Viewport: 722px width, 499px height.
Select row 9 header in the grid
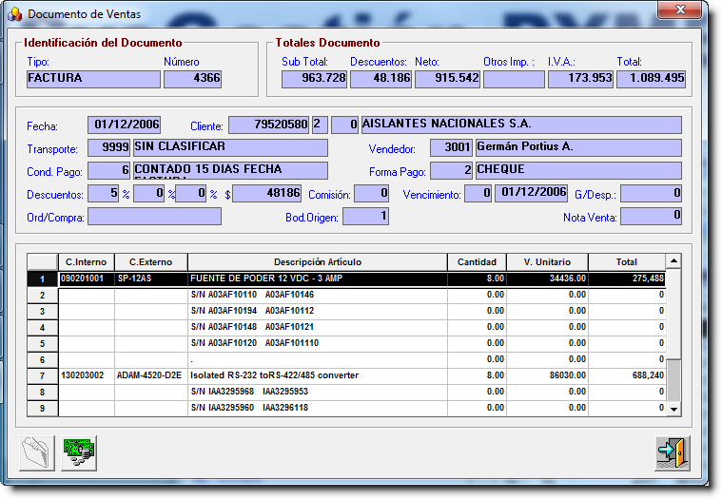point(43,408)
